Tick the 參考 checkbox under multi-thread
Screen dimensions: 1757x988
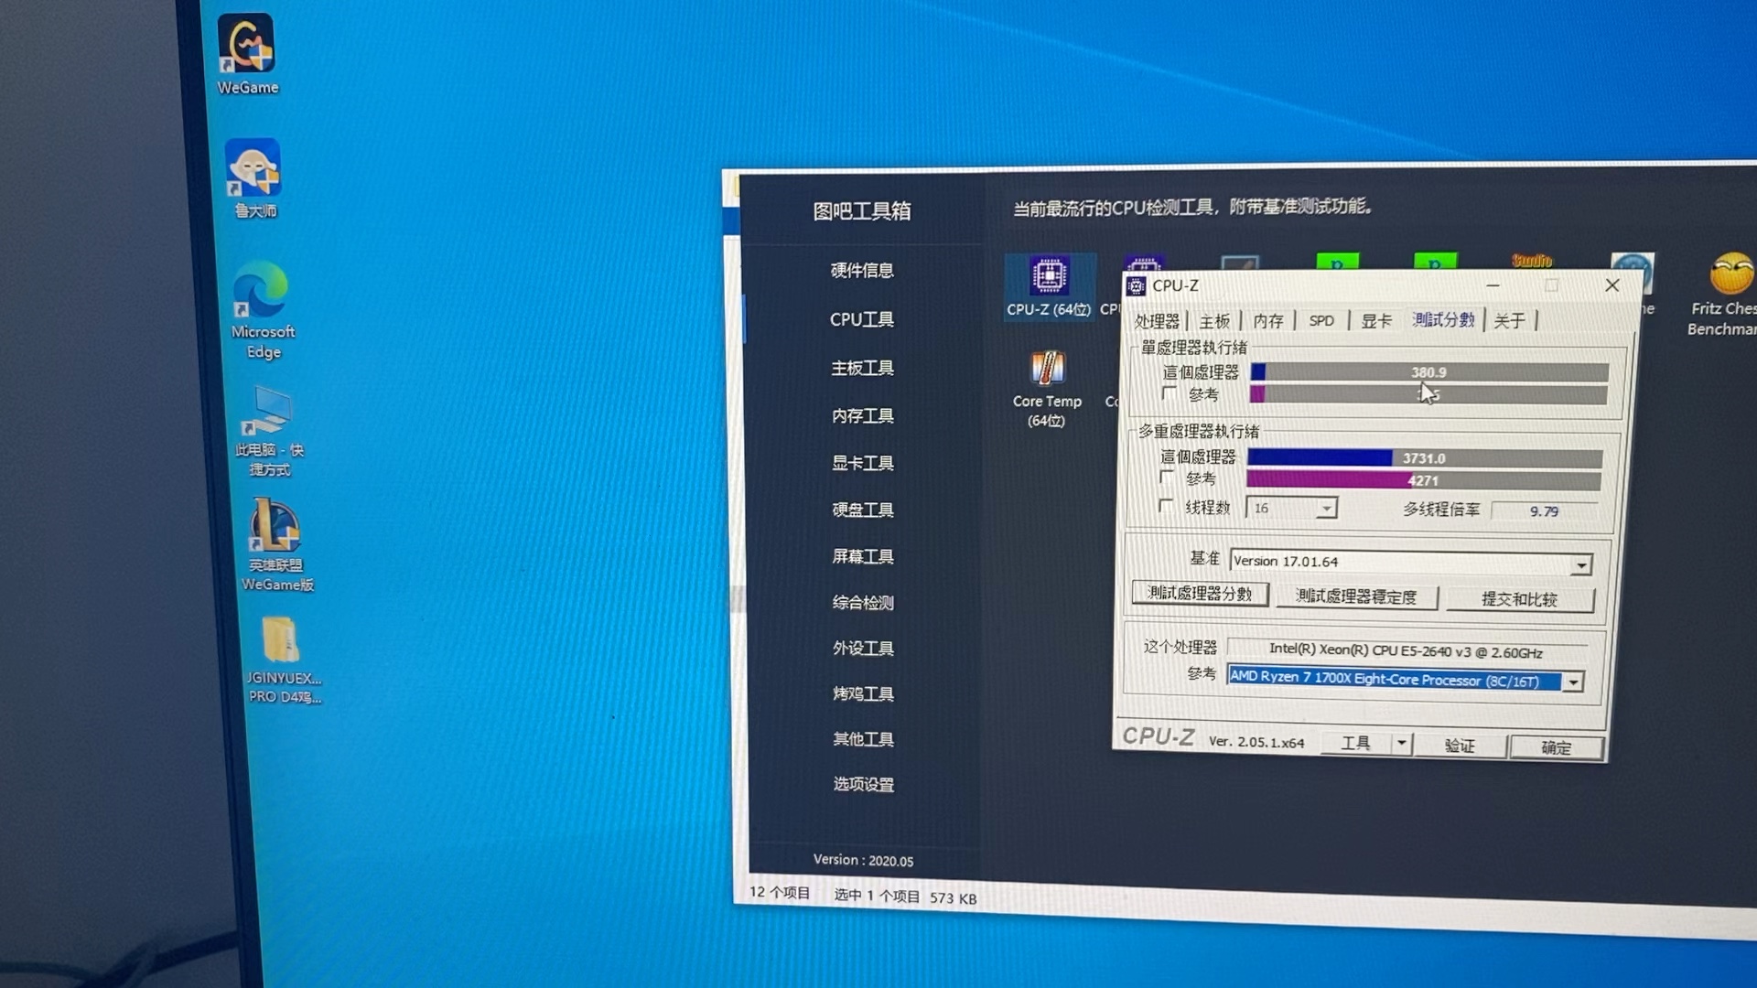[1167, 477]
